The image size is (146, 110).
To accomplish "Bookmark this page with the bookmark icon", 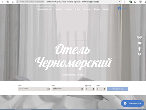I will click(x=120, y=2).
